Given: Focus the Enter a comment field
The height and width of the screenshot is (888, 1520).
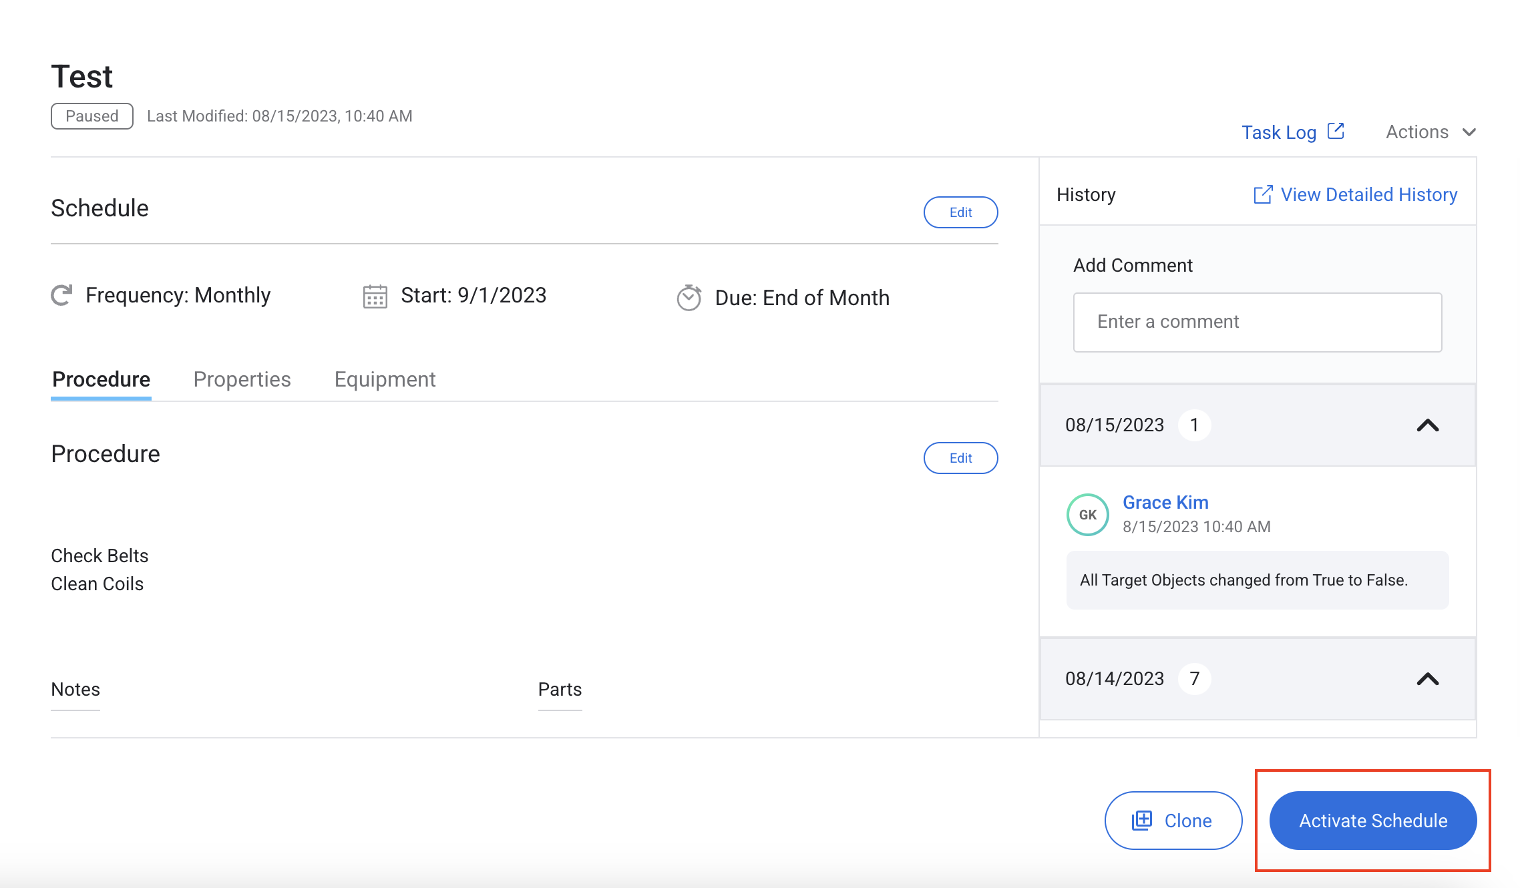Looking at the screenshot, I should pyautogui.click(x=1257, y=322).
